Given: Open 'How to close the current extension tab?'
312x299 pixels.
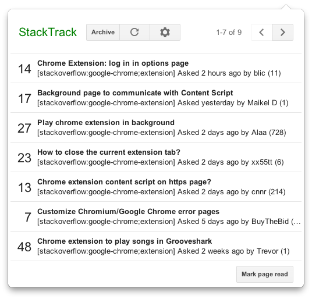Looking at the screenshot, I should pyautogui.click(x=109, y=152).
